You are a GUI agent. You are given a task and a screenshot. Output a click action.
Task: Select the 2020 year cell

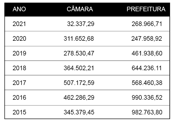[x=19, y=39]
